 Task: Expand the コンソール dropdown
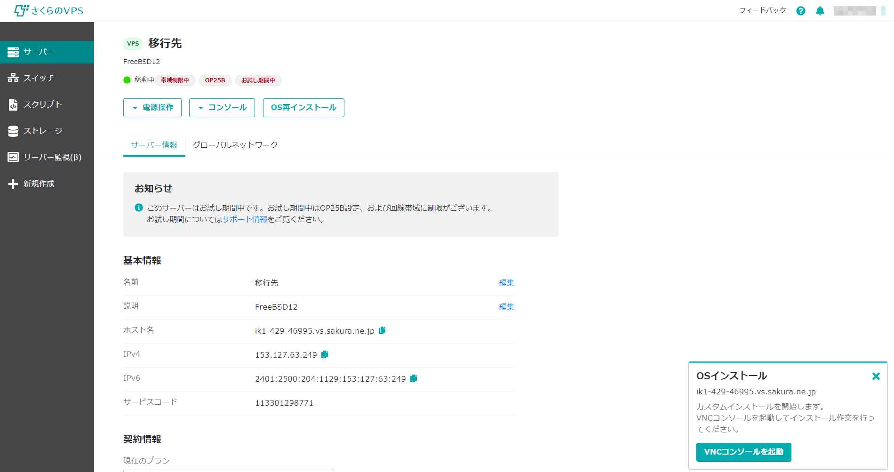point(222,107)
